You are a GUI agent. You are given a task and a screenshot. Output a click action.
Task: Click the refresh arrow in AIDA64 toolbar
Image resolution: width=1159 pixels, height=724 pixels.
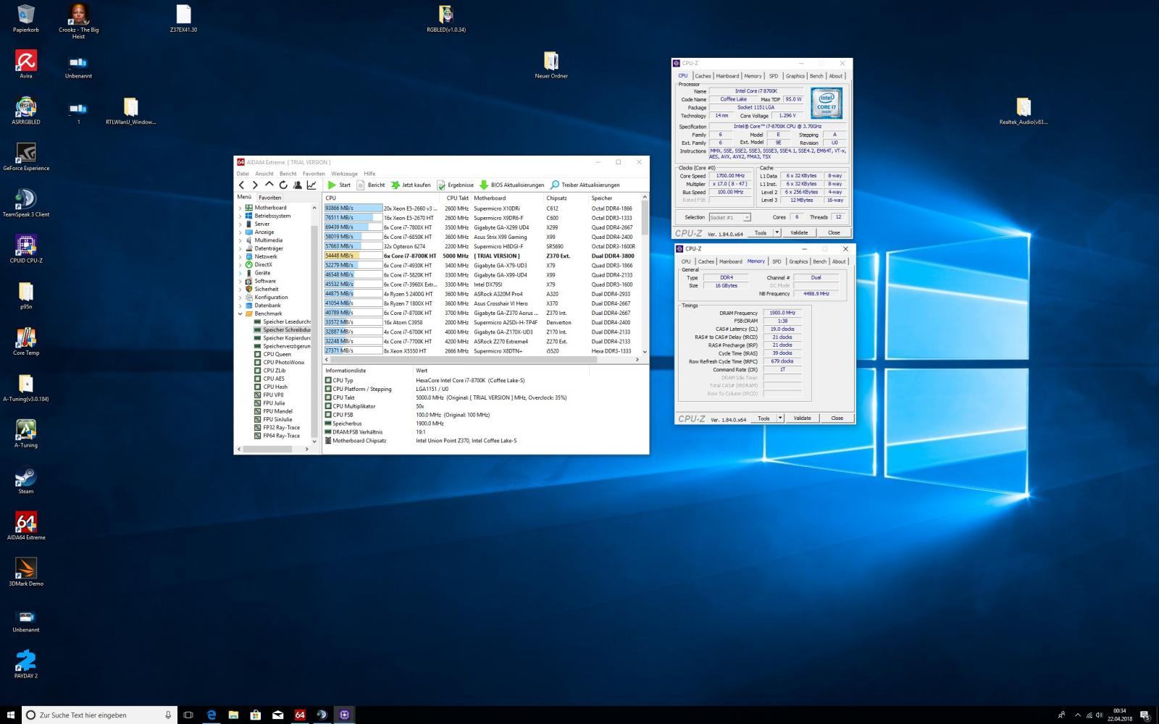pos(283,185)
